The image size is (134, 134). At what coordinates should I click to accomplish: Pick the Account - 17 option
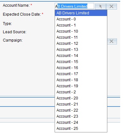pyautogui.click(x=81, y=74)
